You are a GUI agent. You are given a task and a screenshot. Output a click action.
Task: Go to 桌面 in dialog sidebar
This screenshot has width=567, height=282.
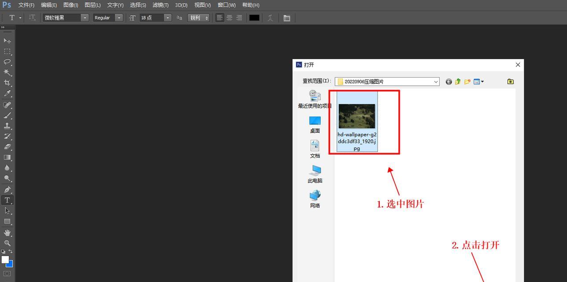[315, 124]
